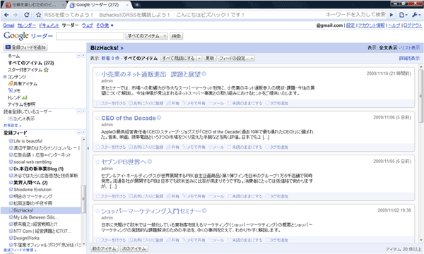Select the BizHacks! feed in the subscription list

click(x=41, y=210)
